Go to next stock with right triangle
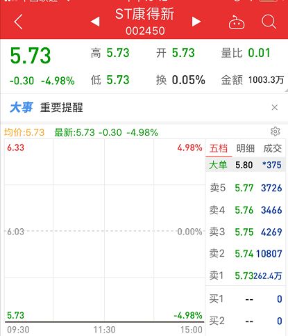 click(196, 22)
